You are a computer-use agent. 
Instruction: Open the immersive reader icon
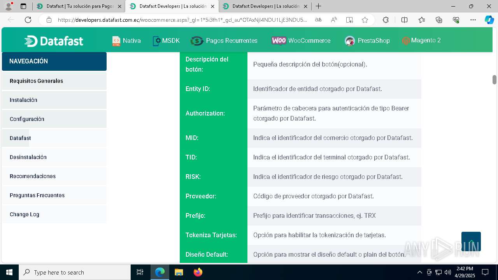pos(349,20)
